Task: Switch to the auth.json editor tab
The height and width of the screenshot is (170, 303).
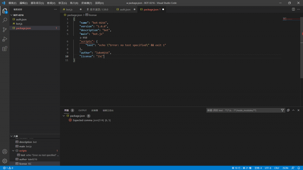Action: coord(125,9)
